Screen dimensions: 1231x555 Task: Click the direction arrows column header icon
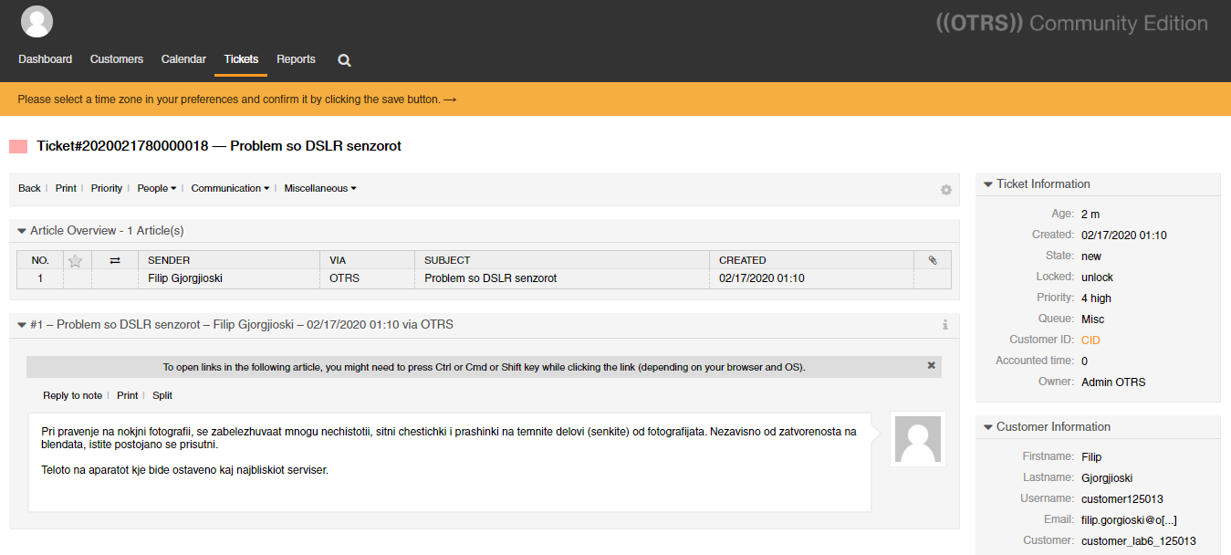tap(114, 260)
